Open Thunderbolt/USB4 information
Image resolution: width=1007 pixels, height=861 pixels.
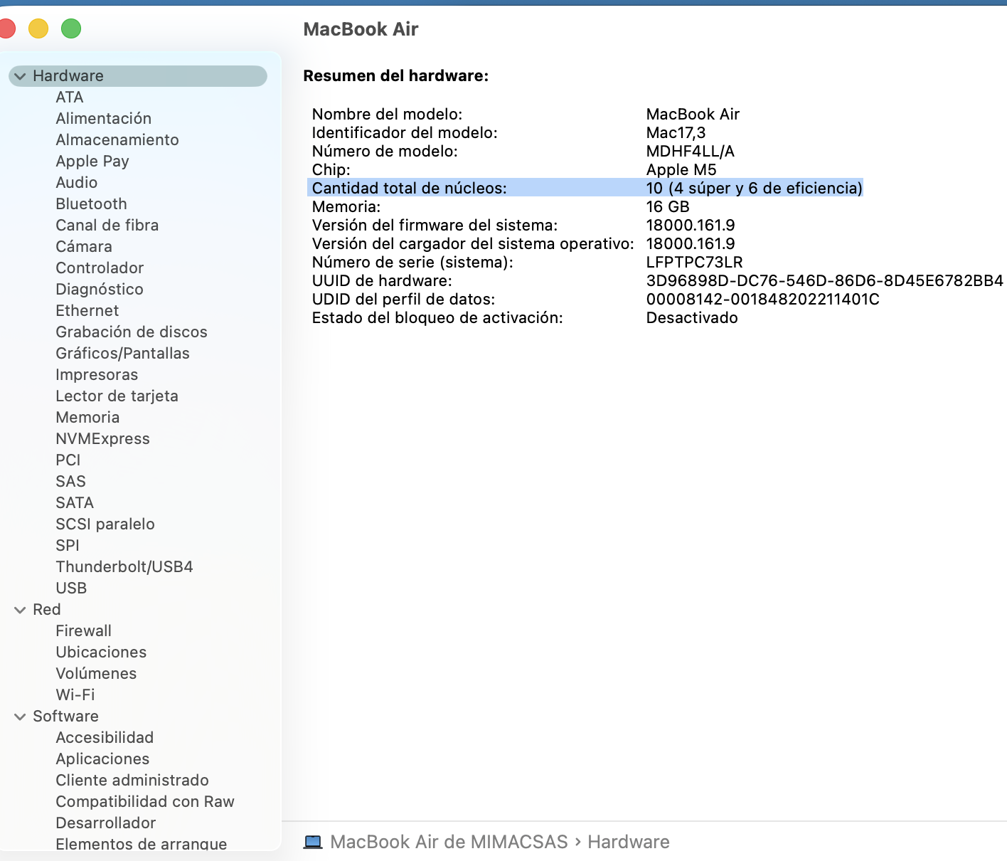[x=124, y=567]
